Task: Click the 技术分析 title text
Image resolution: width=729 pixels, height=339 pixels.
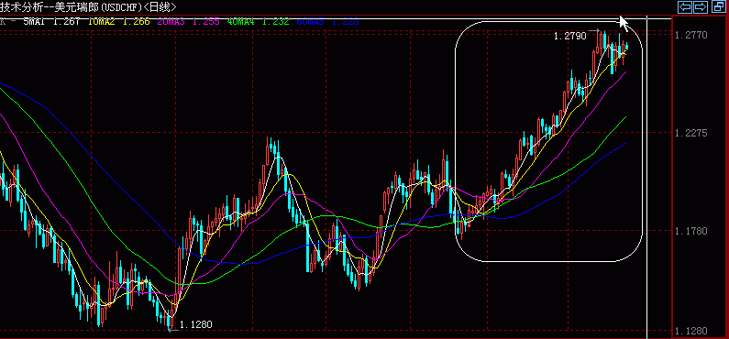Action: tap(20, 6)
